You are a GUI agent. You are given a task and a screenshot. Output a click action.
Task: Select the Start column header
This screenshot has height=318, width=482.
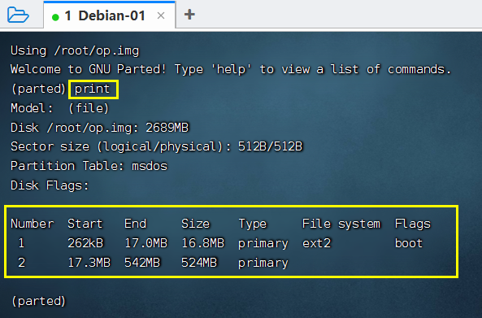point(85,224)
